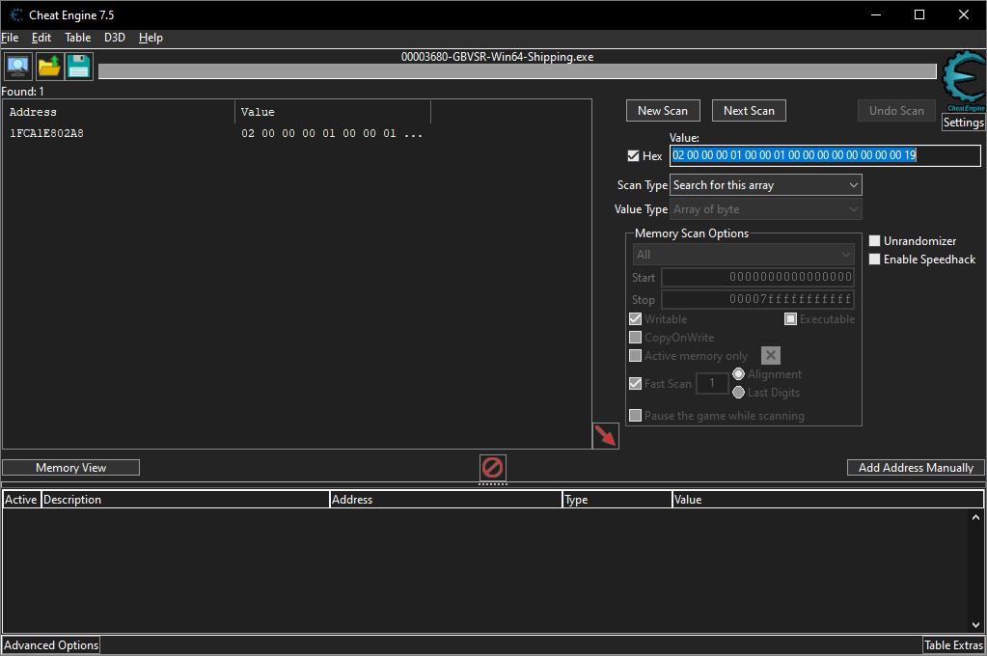Toggle the Fast Scan checkbox
Screen dimensions: 987x656
coord(635,383)
